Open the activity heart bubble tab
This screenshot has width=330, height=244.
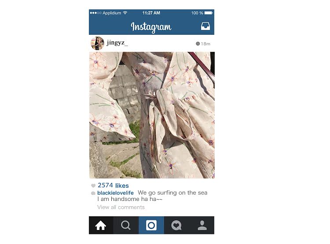[176, 226]
